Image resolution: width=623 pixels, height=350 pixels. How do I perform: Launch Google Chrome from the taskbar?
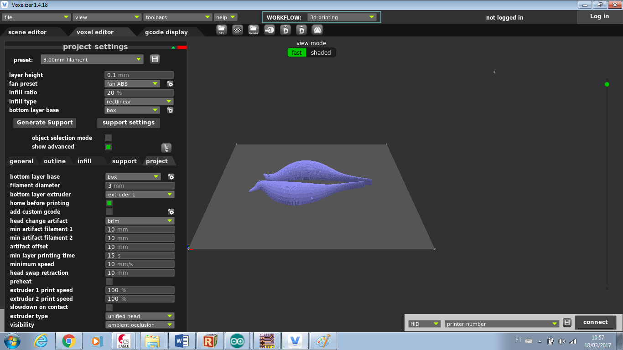69,341
